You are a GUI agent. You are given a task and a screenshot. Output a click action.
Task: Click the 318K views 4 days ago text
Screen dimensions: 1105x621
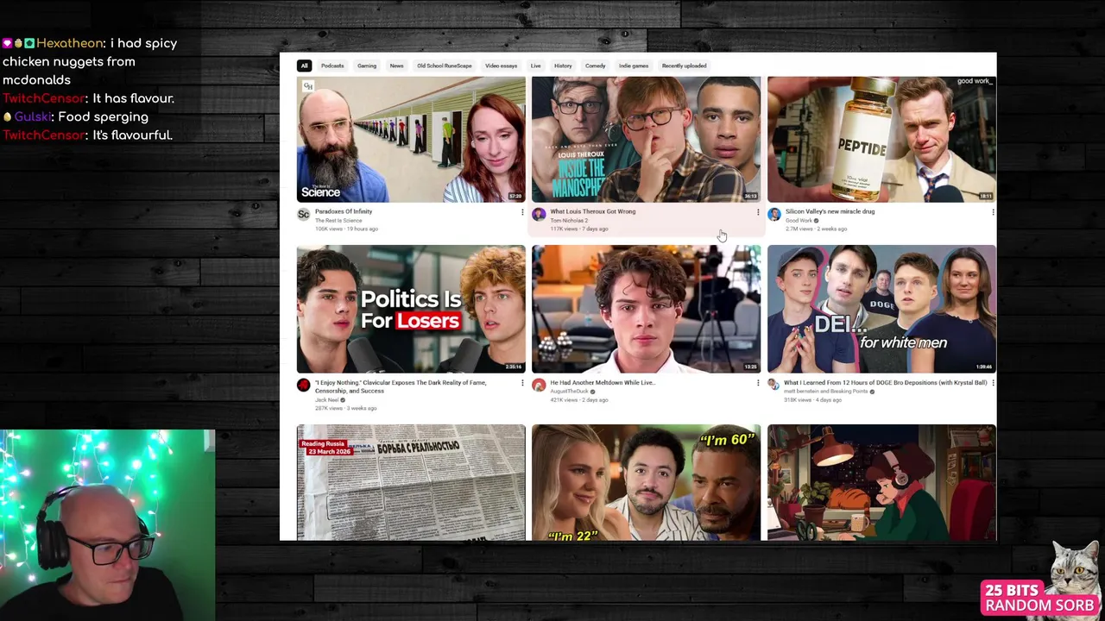coord(812,400)
